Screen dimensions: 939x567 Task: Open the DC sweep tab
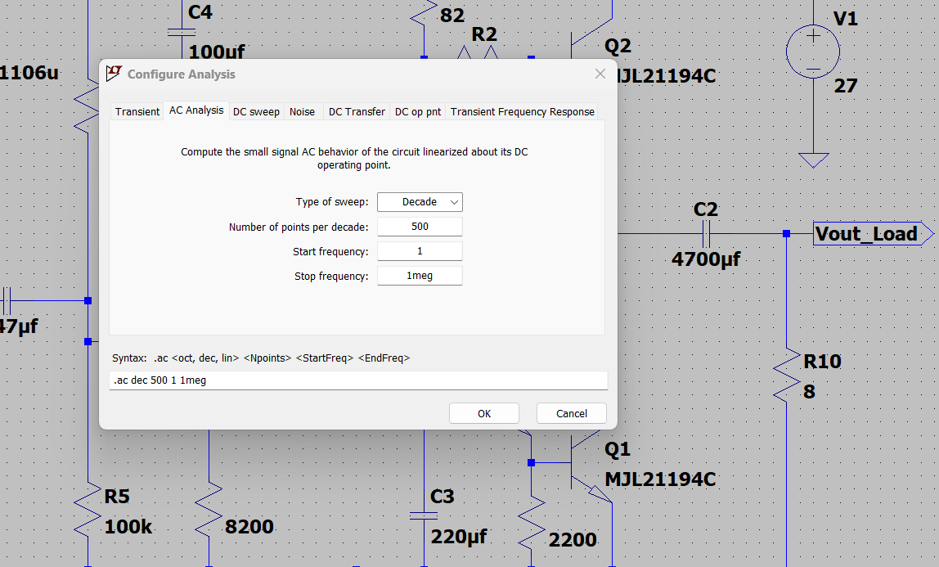click(256, 111)
